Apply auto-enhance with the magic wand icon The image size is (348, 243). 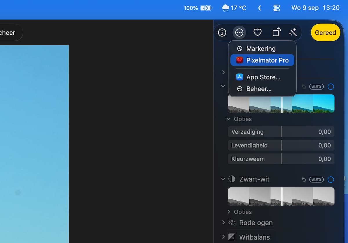pos(293,32)
